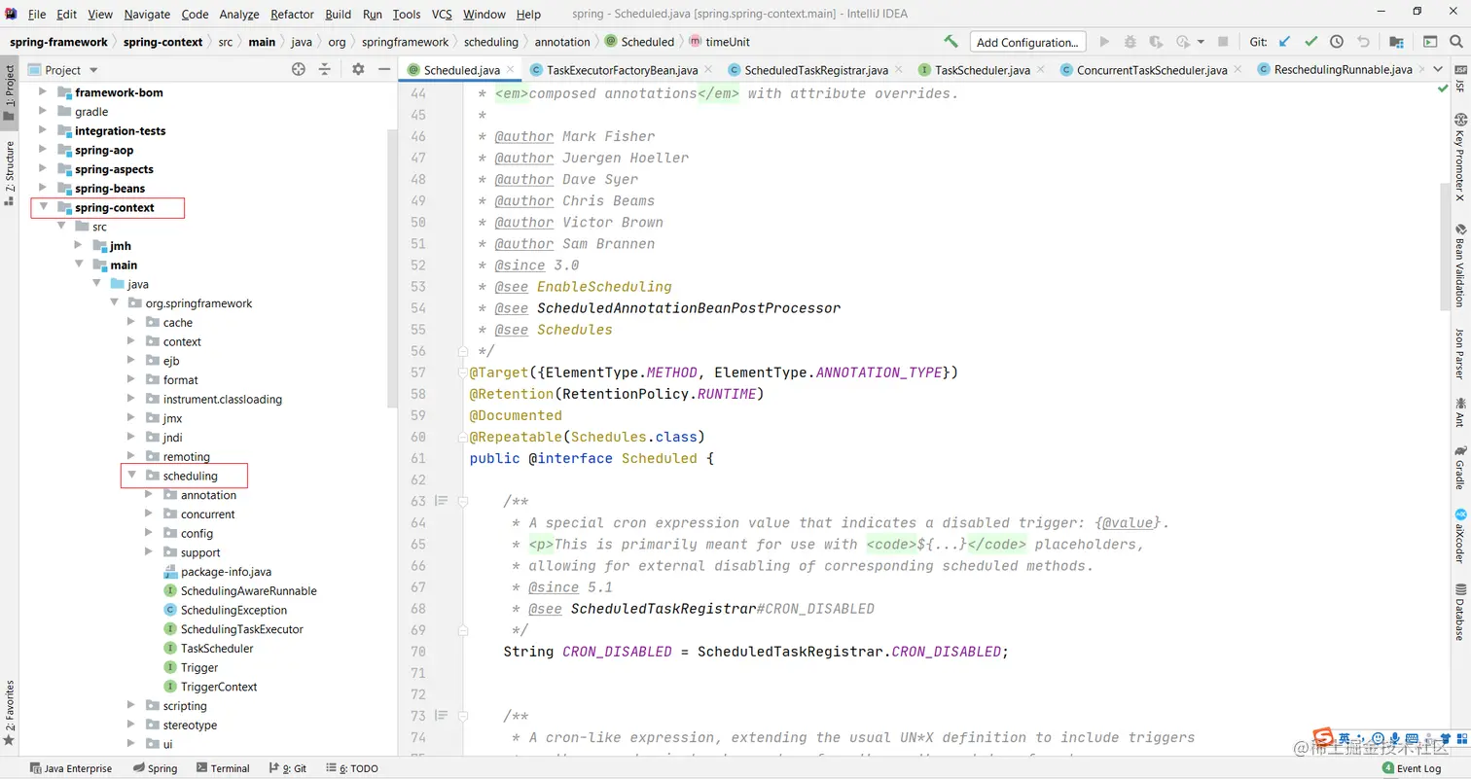This screenshot has height=779, width=1471.
Task: Click the Add Configuration... button
Action: pos(1028,42)
